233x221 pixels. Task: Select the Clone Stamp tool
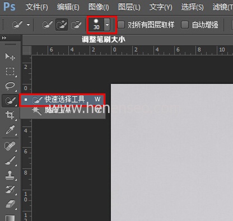pyautogui.click(x=10, y=175)
